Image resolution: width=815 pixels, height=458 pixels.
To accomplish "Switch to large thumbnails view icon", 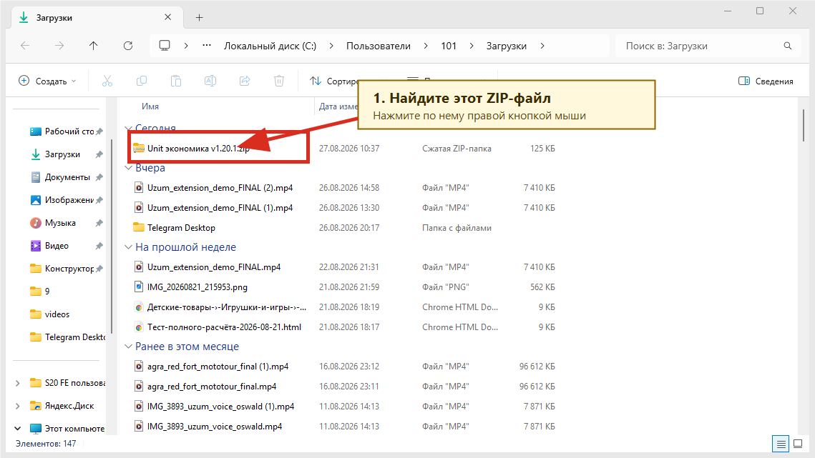I will [798, 444].
